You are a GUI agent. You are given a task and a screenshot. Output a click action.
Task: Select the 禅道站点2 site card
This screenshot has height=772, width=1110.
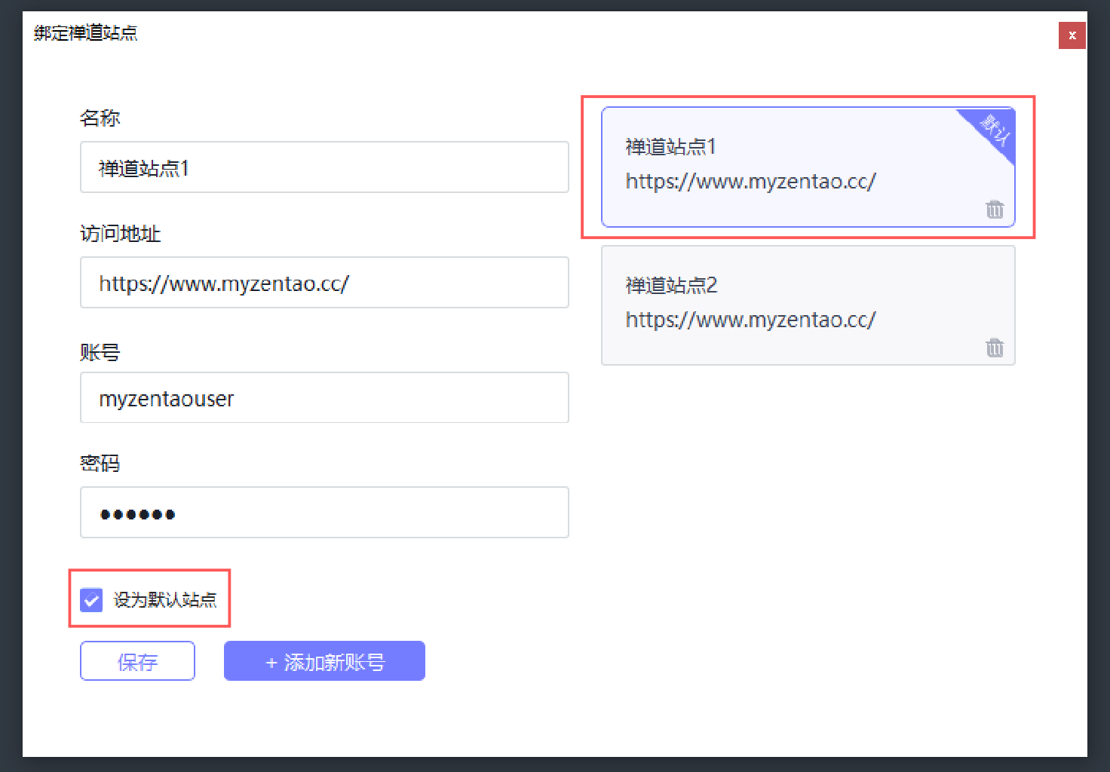click(808, 305)
